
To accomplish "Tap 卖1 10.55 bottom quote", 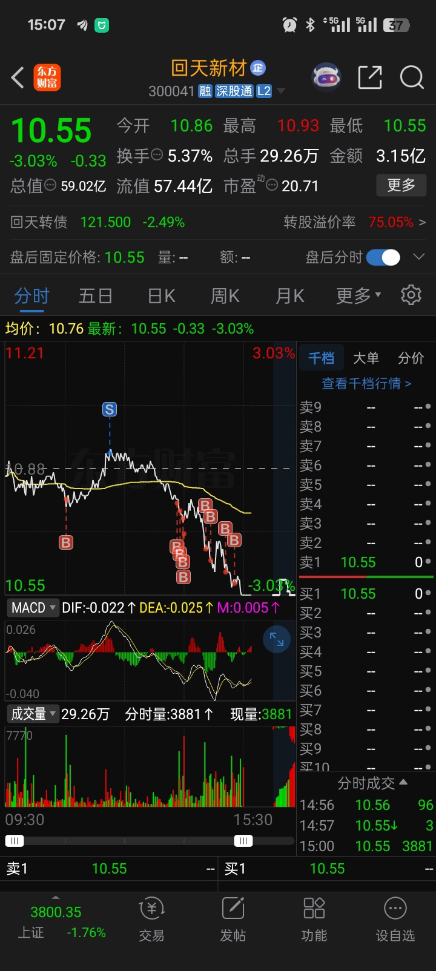I will coord(110,869).
